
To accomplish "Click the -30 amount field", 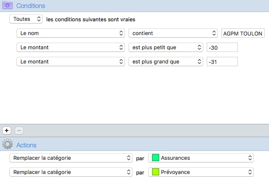I will pyautogui.click(x=222, y=47).
